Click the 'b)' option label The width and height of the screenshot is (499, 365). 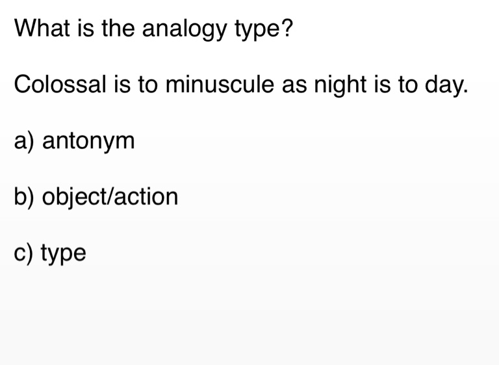[24, 196]
